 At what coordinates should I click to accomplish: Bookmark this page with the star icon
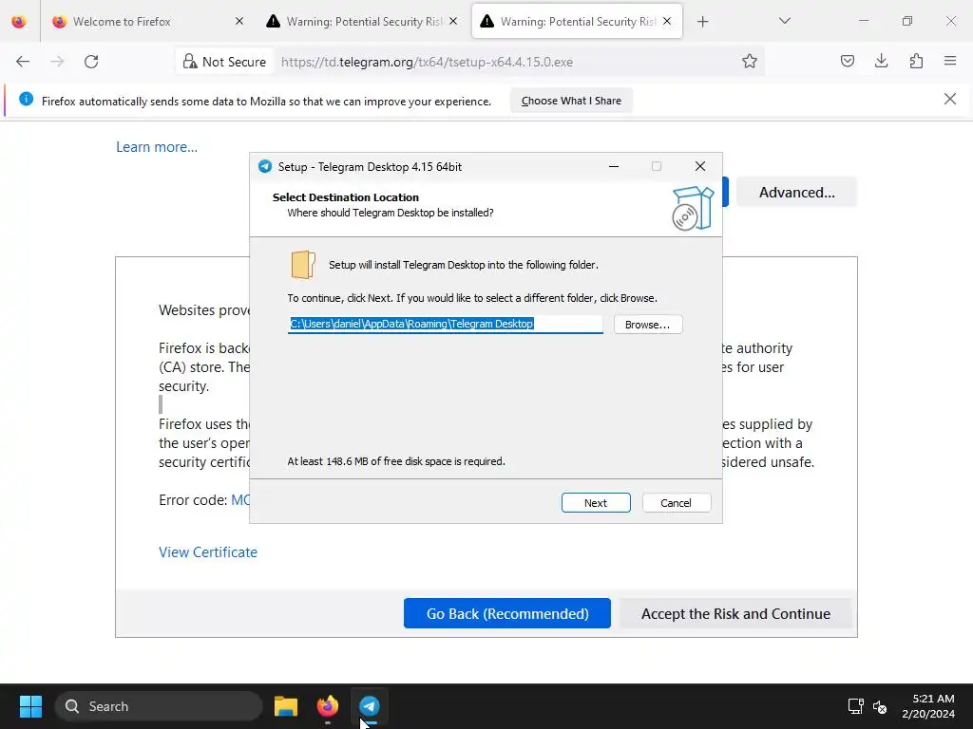749,62
